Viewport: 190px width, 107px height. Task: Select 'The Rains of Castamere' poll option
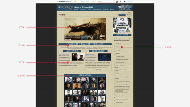(115, 66)
